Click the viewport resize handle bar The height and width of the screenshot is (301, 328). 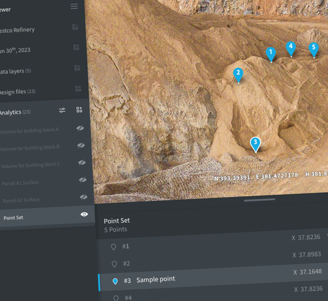(259, 200)
